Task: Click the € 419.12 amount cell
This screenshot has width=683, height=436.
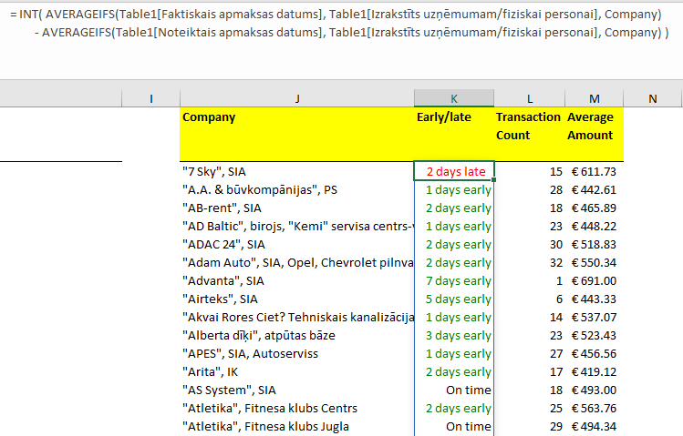Action: tap(595, 372)
